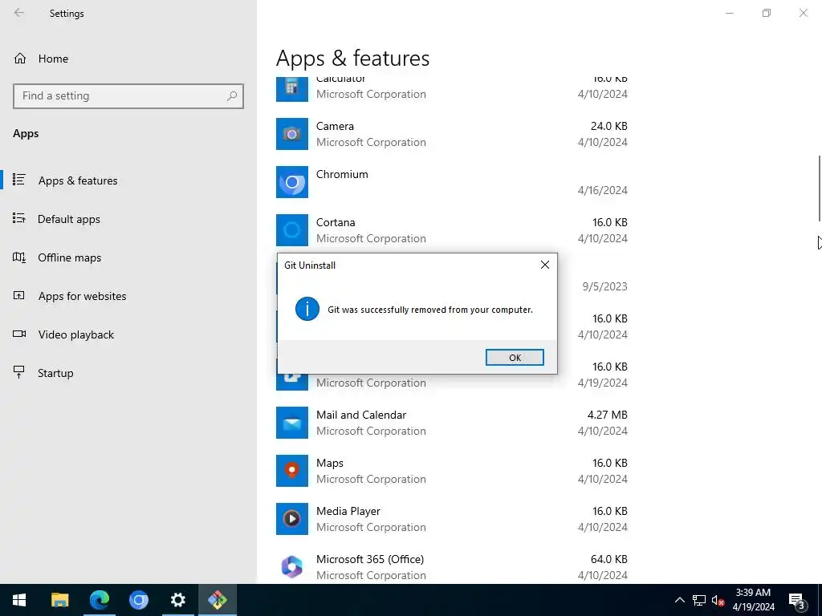Select the Microsoft 365 (Office) icon
822x616 pixels.
click(x=292, y=567)
